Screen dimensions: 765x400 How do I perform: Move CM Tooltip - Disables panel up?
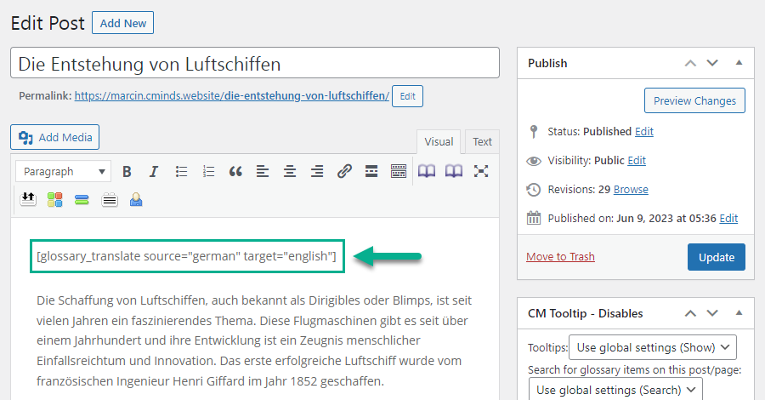pyautogui.click(x=690, y=313)
